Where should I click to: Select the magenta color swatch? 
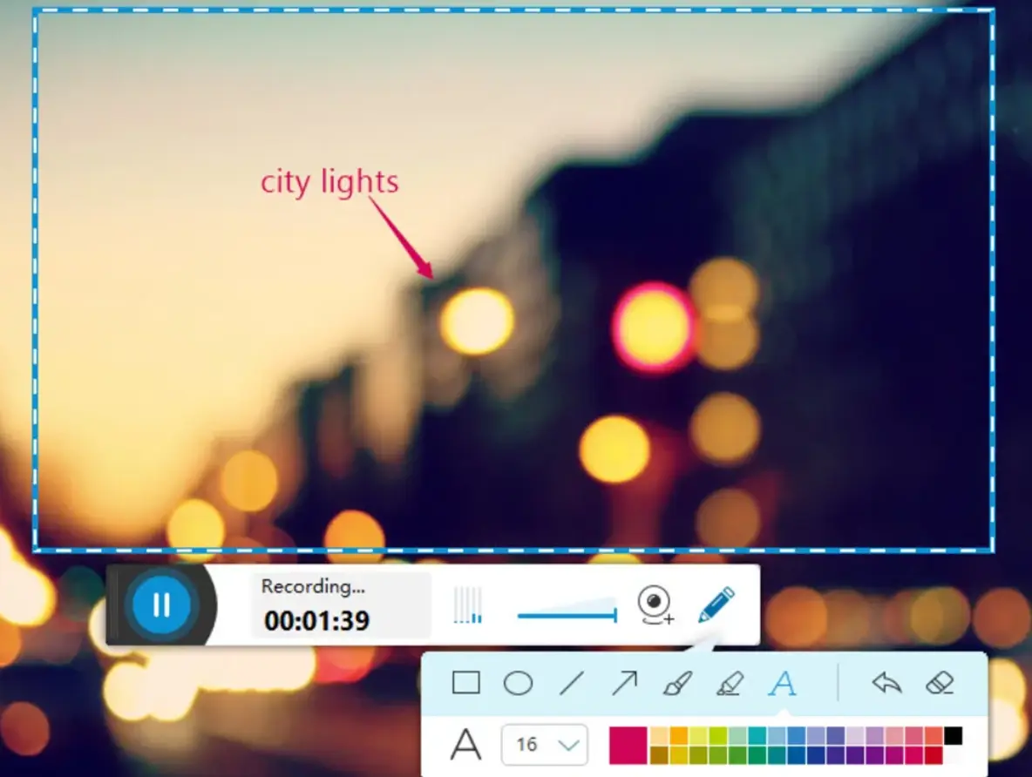(628, 745)
